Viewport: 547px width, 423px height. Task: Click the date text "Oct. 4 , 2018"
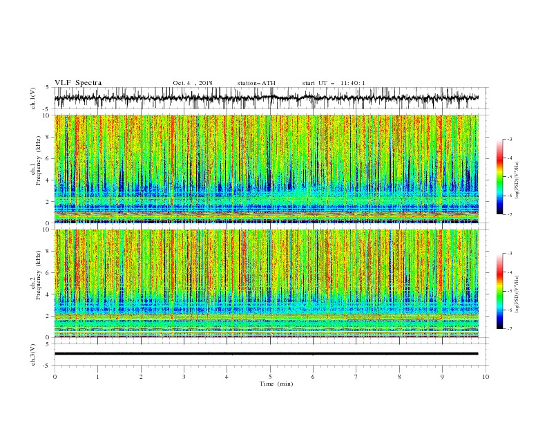(x=193, y=83)
